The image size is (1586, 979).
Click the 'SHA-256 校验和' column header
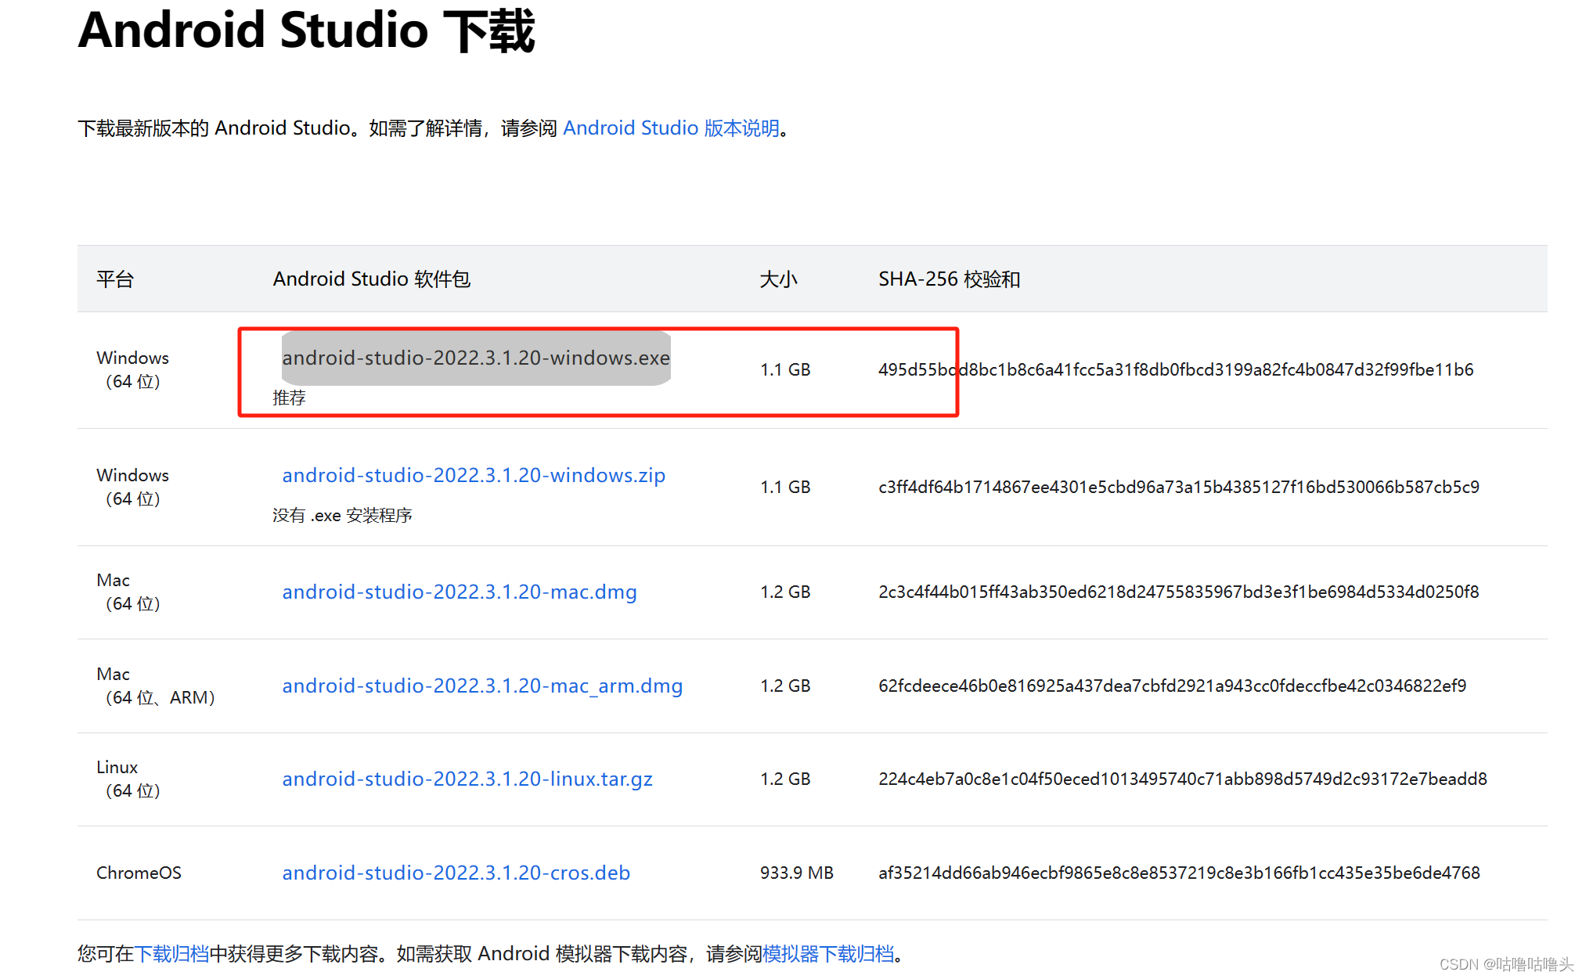tap(948, 279)
